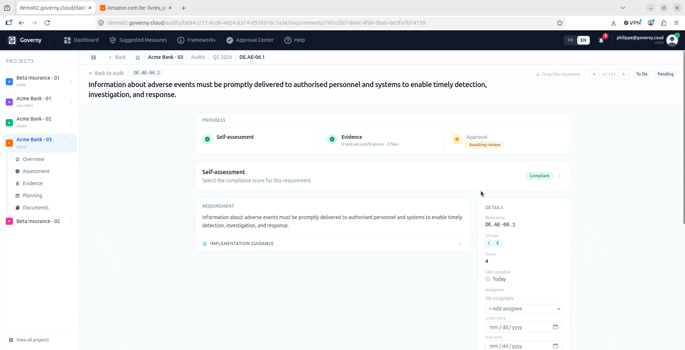Click the Governy logo icon
The height and width of the screenshot is (350, 685).
(x=12, y=40)
